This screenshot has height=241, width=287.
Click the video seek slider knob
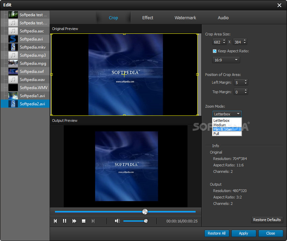(x=145, y=212)
